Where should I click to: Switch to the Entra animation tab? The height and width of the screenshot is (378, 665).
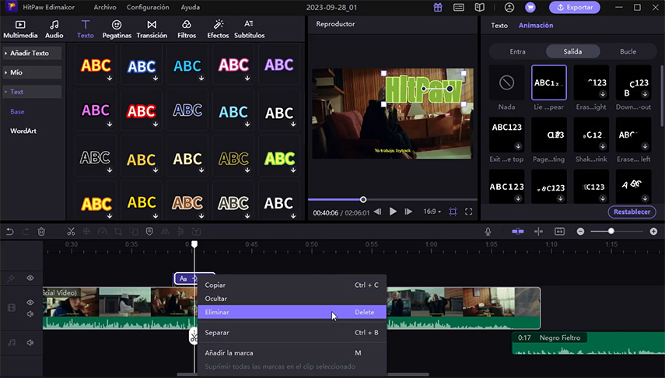[517, 51]
